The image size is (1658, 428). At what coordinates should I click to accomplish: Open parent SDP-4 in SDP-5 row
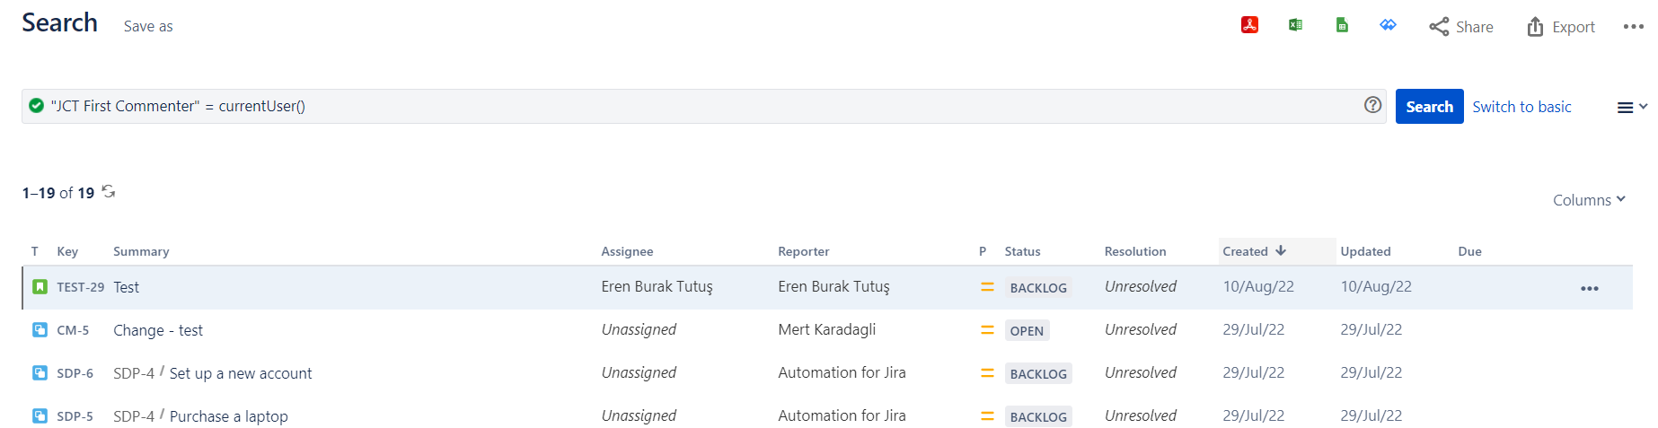pyautogui.click(x=134, y=416)
